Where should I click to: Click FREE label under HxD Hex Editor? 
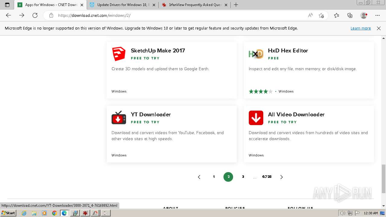click(273, 58)
